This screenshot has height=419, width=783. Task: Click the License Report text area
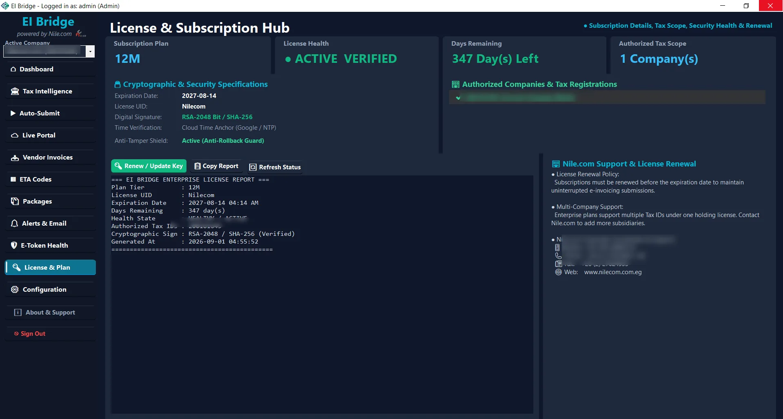[x=322, y=295]
